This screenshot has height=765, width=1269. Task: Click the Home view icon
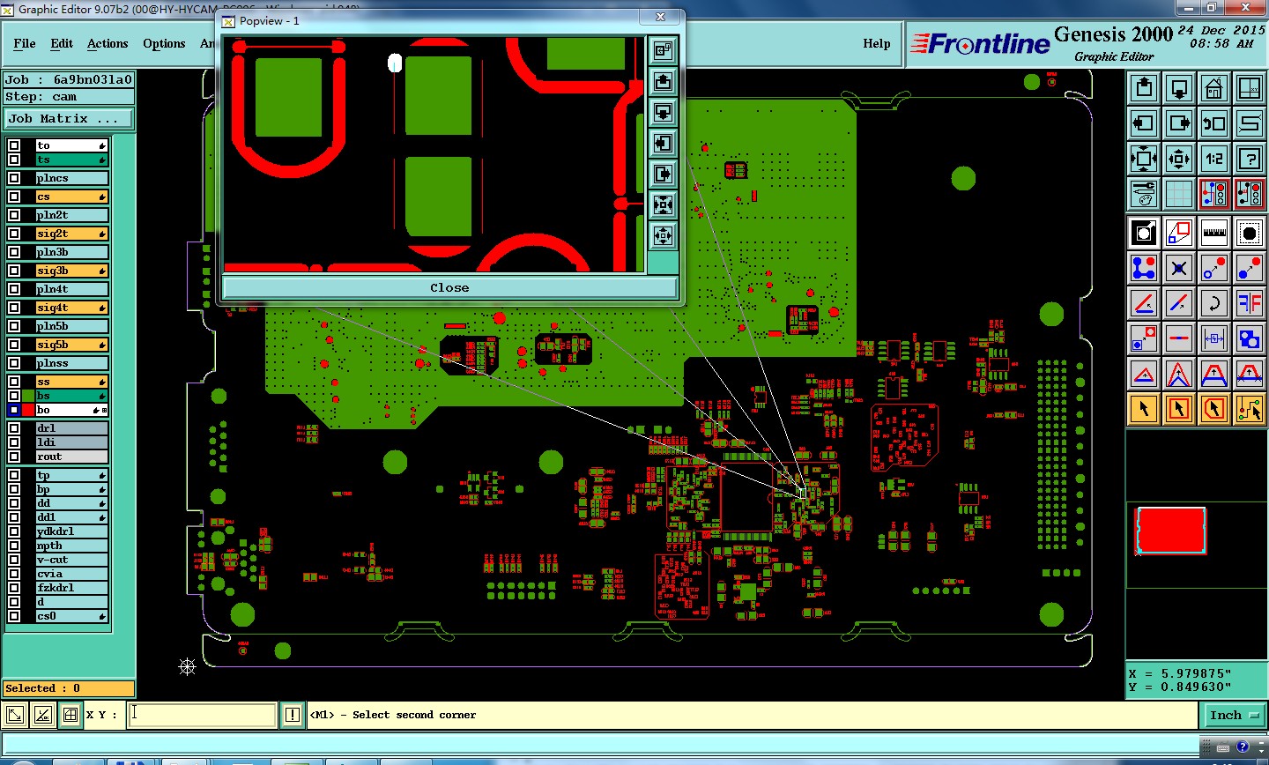(1214, 88)
